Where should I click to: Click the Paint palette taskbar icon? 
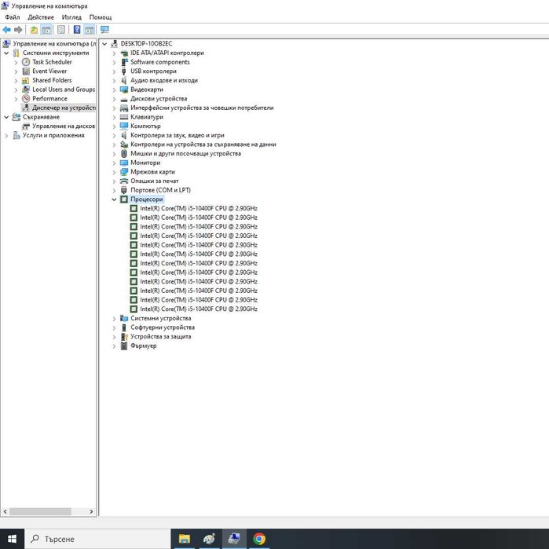coord(210,539)
